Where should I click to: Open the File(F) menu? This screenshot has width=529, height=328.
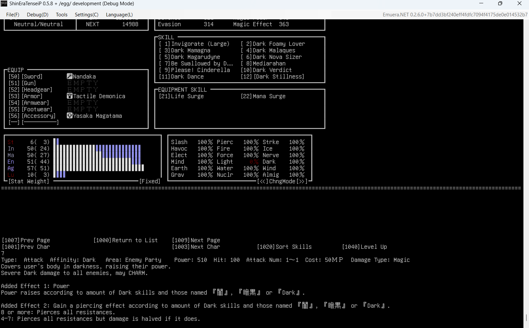tap(13, 15)
